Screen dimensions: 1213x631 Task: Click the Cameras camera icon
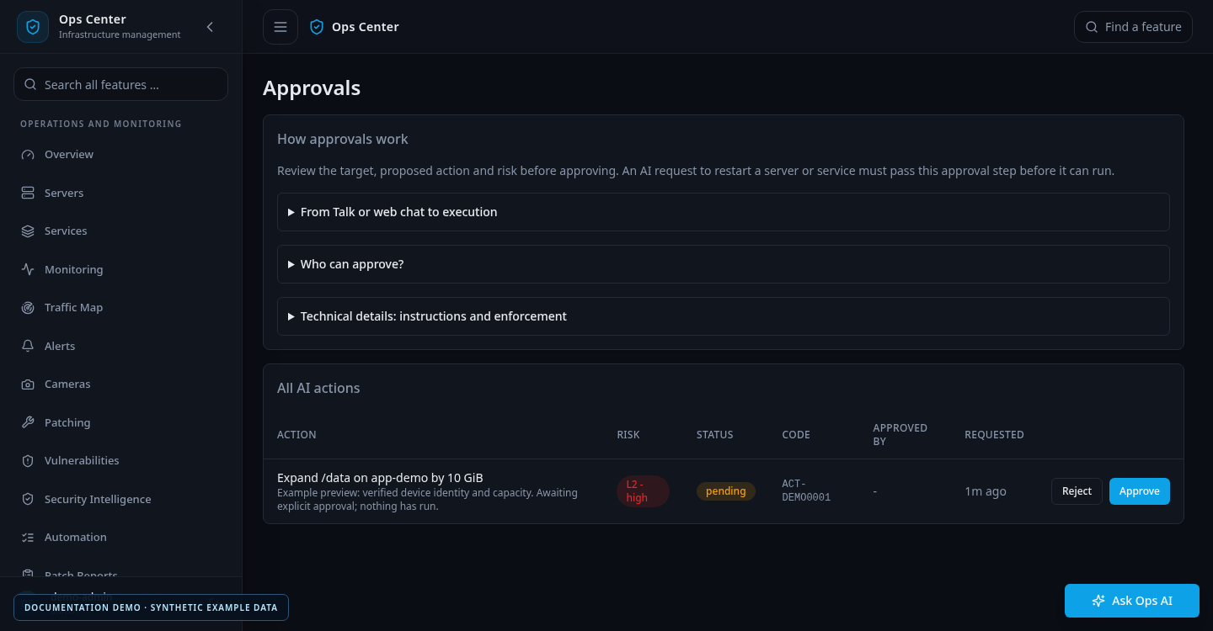point(28,384)
